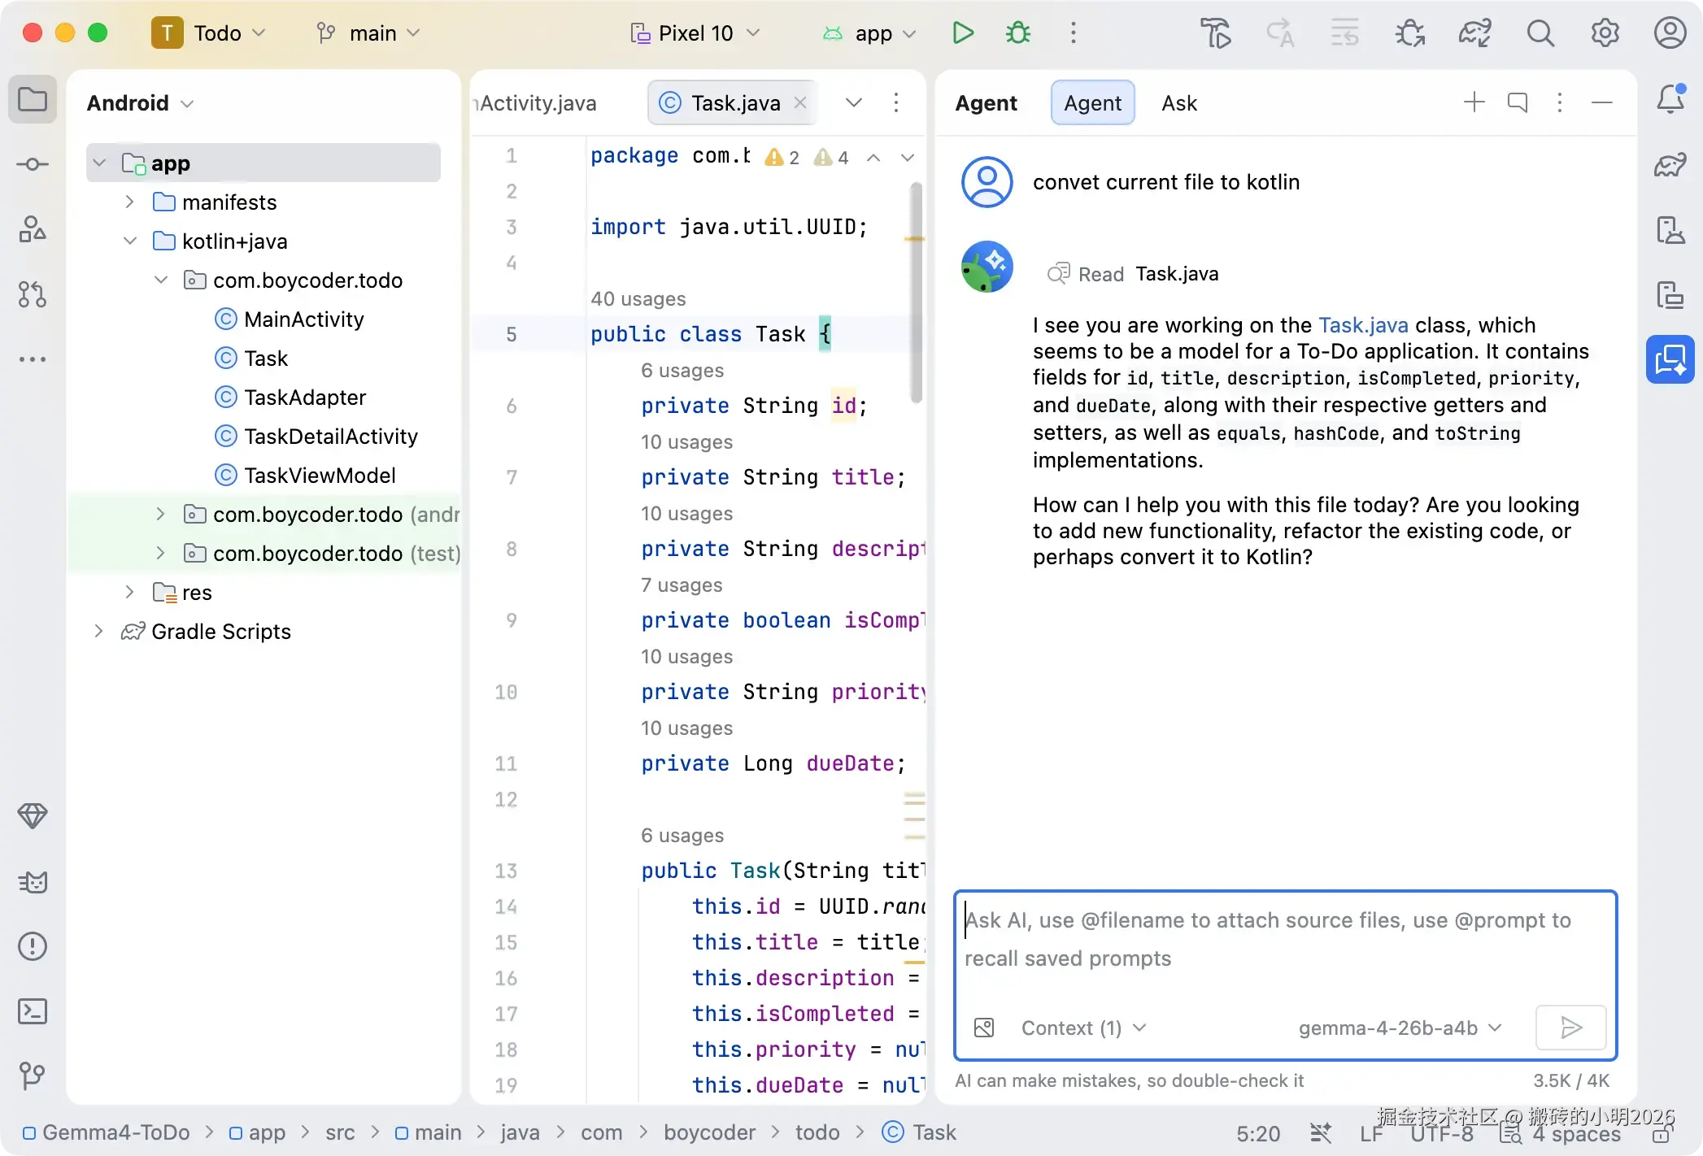The image size is (1703, 1156).
Task: Start a new chat with plus icon
Action: pyautogui.click(x=1474, y=102)
